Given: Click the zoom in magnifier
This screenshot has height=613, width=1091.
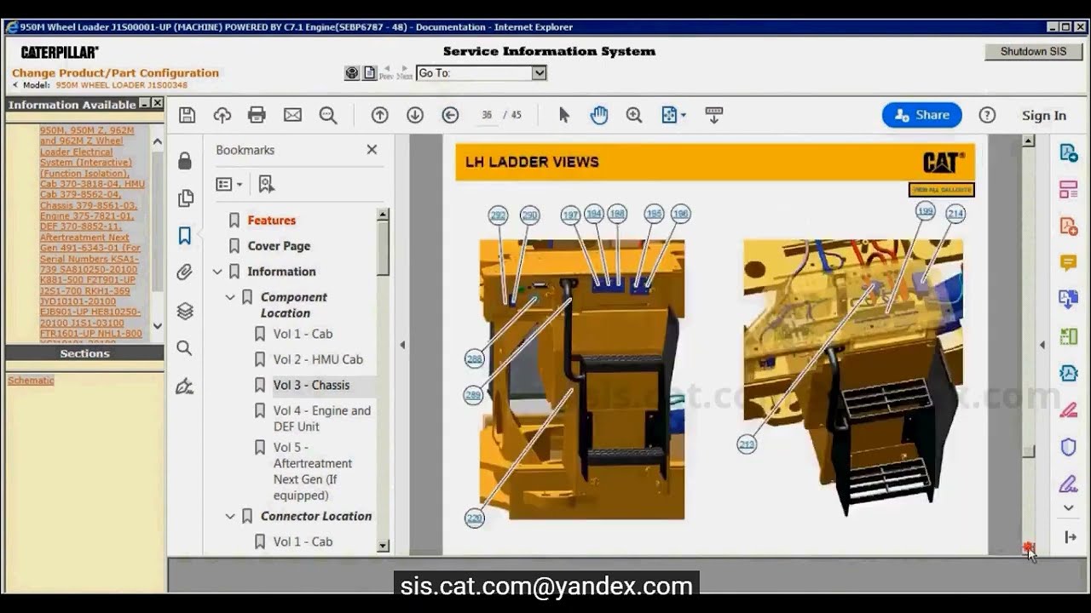Looking at the screenshot, I should click(634, 115).
